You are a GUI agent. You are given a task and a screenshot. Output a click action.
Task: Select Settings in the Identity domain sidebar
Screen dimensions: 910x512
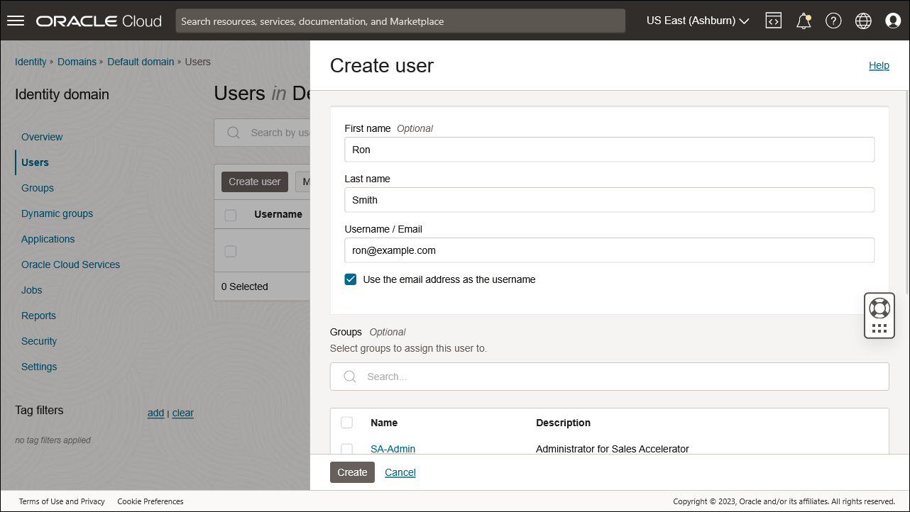tap(39, 367)
